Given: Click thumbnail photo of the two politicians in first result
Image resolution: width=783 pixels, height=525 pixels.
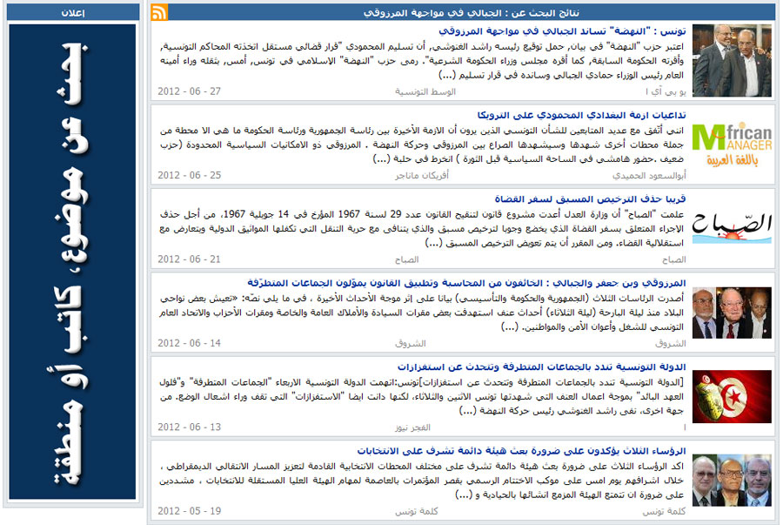Looking at the screenshot, I should pyautogui.click(x=732, y=60).
